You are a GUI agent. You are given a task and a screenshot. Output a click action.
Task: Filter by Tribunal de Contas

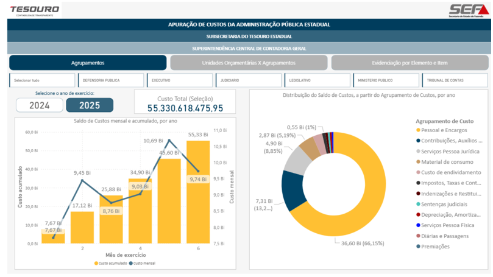(454, 80)
